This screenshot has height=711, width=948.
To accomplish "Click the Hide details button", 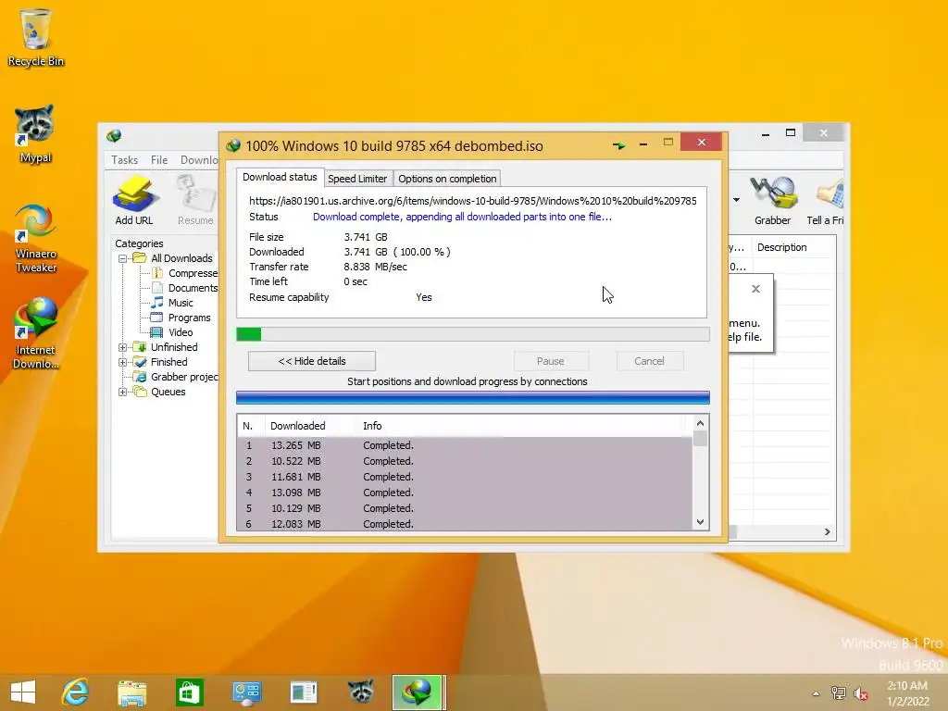I will pyautogui.click(x=312, y=361).
